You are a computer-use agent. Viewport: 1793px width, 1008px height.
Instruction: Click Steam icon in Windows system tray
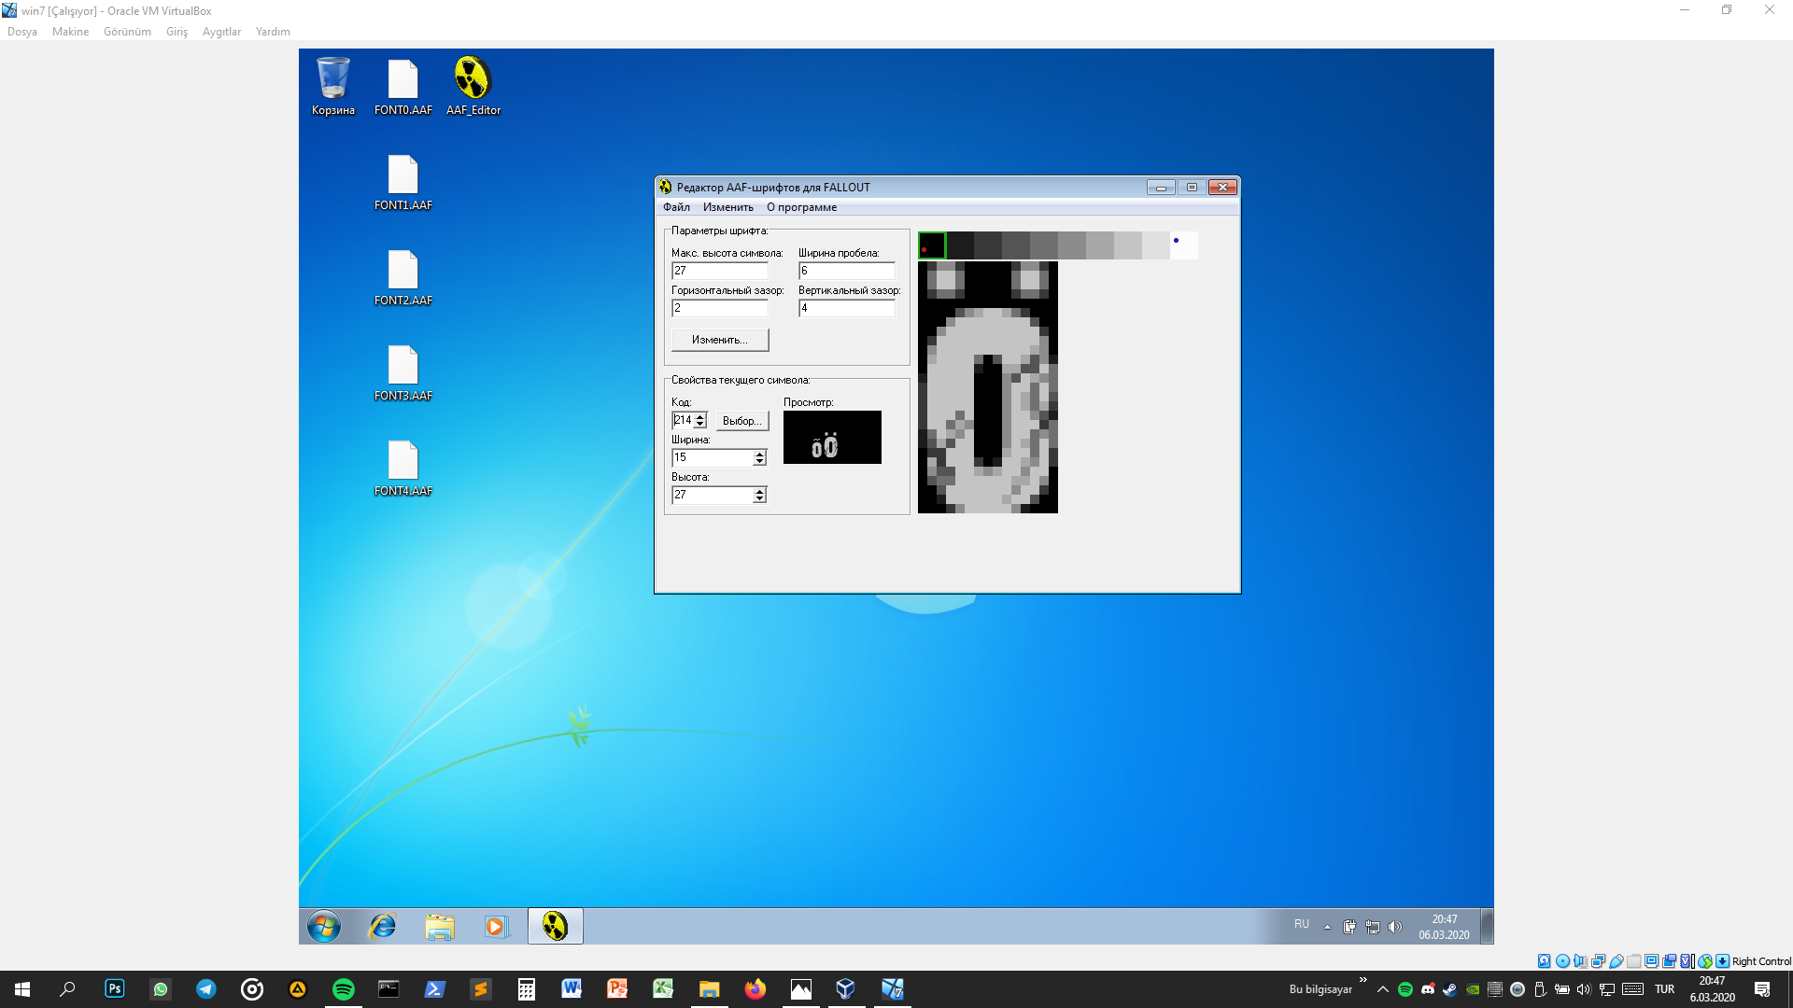(1449, 989)
